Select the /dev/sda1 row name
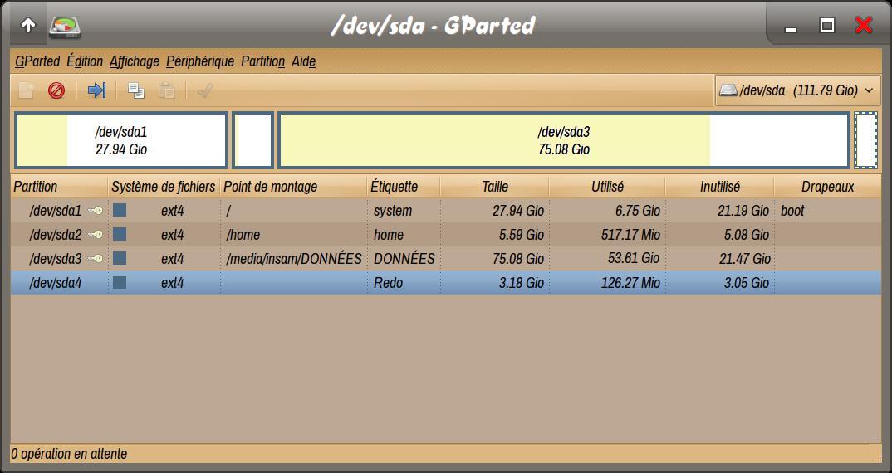The width and height of the screenshot is (892, 473). (x=56, y=211)
